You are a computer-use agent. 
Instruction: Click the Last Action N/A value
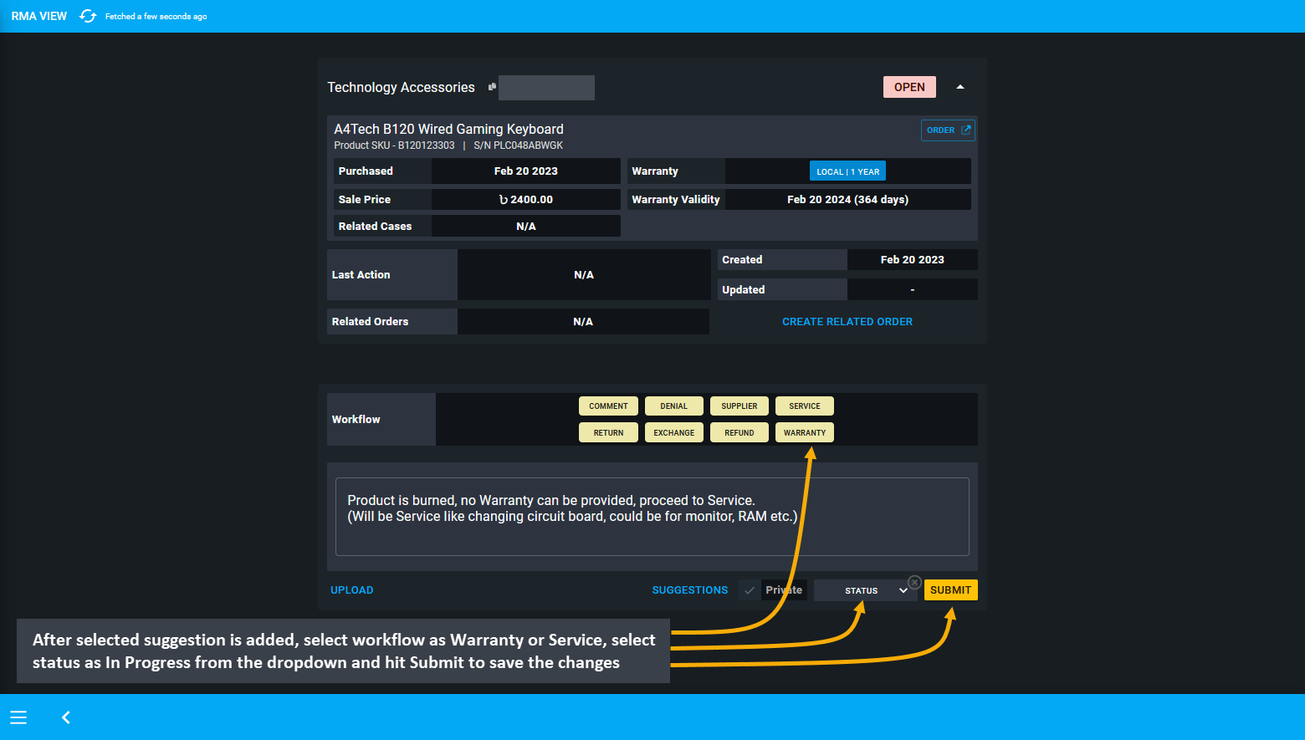[x=584, y=275]
